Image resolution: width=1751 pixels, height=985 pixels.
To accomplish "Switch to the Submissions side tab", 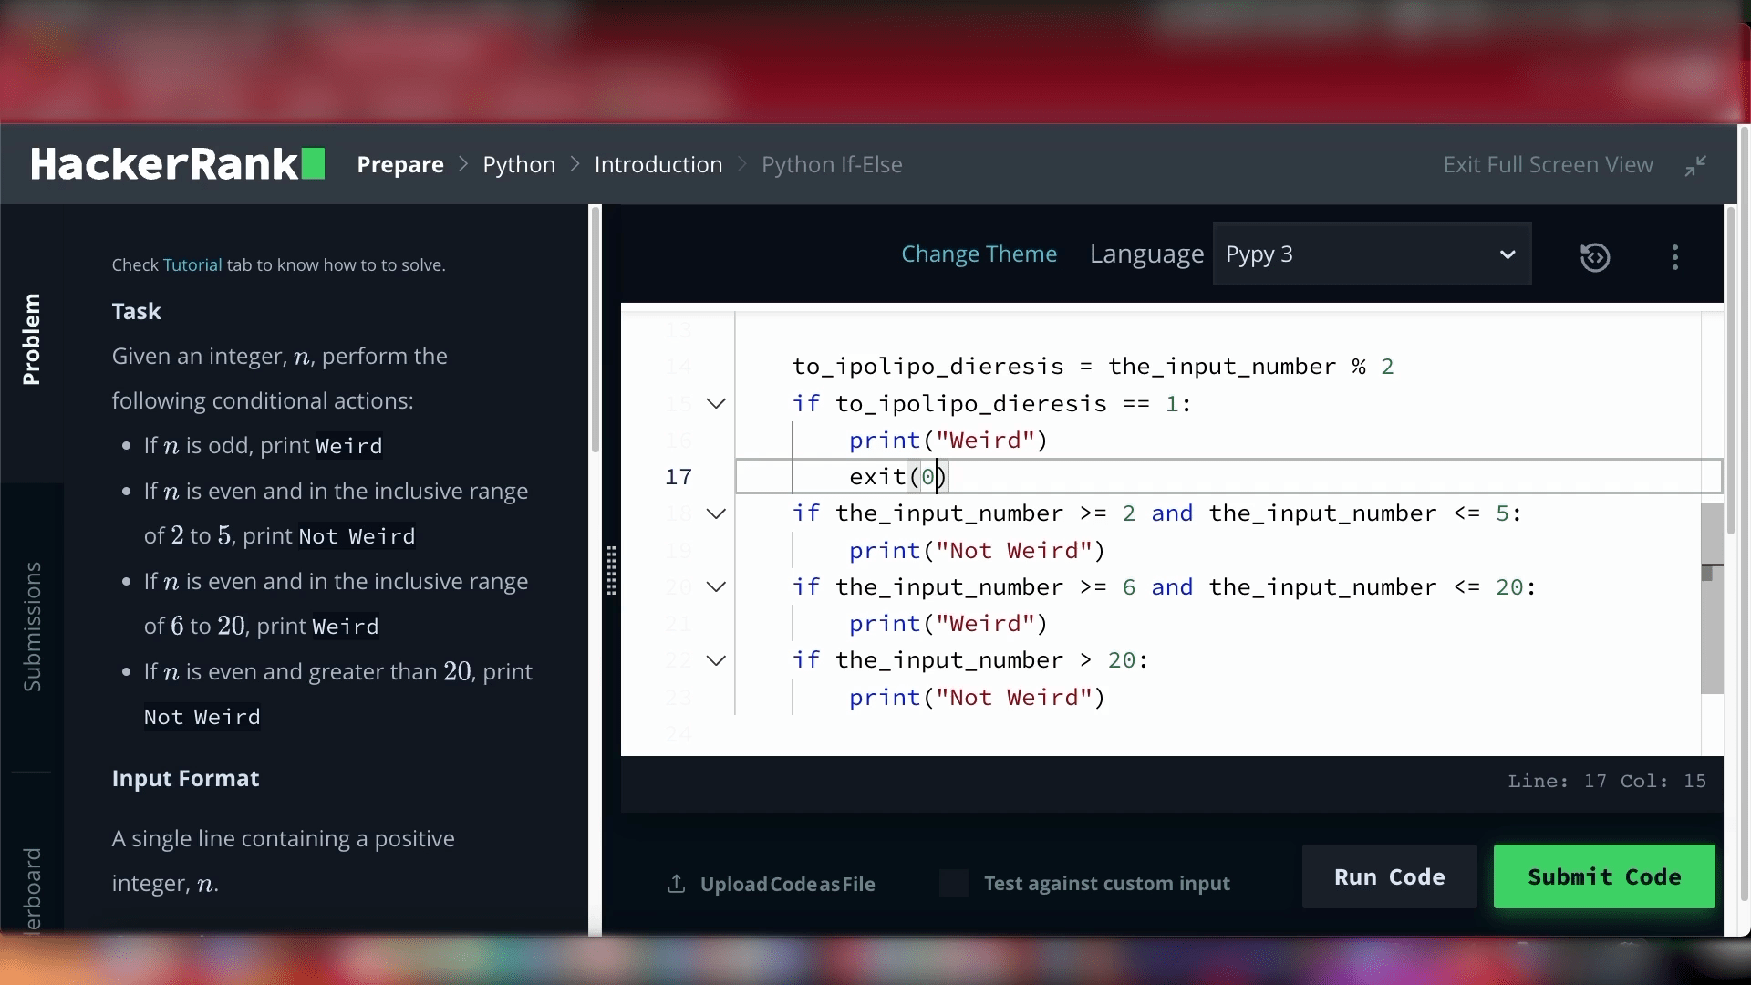I will pos(32,626).
